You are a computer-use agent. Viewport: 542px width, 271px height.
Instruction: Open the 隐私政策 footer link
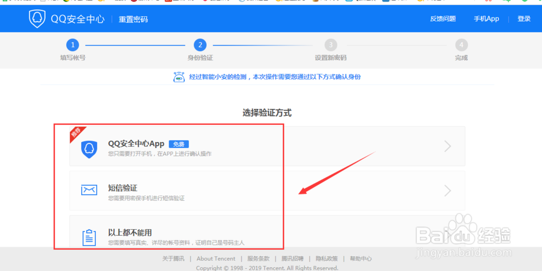click(327, 259)
